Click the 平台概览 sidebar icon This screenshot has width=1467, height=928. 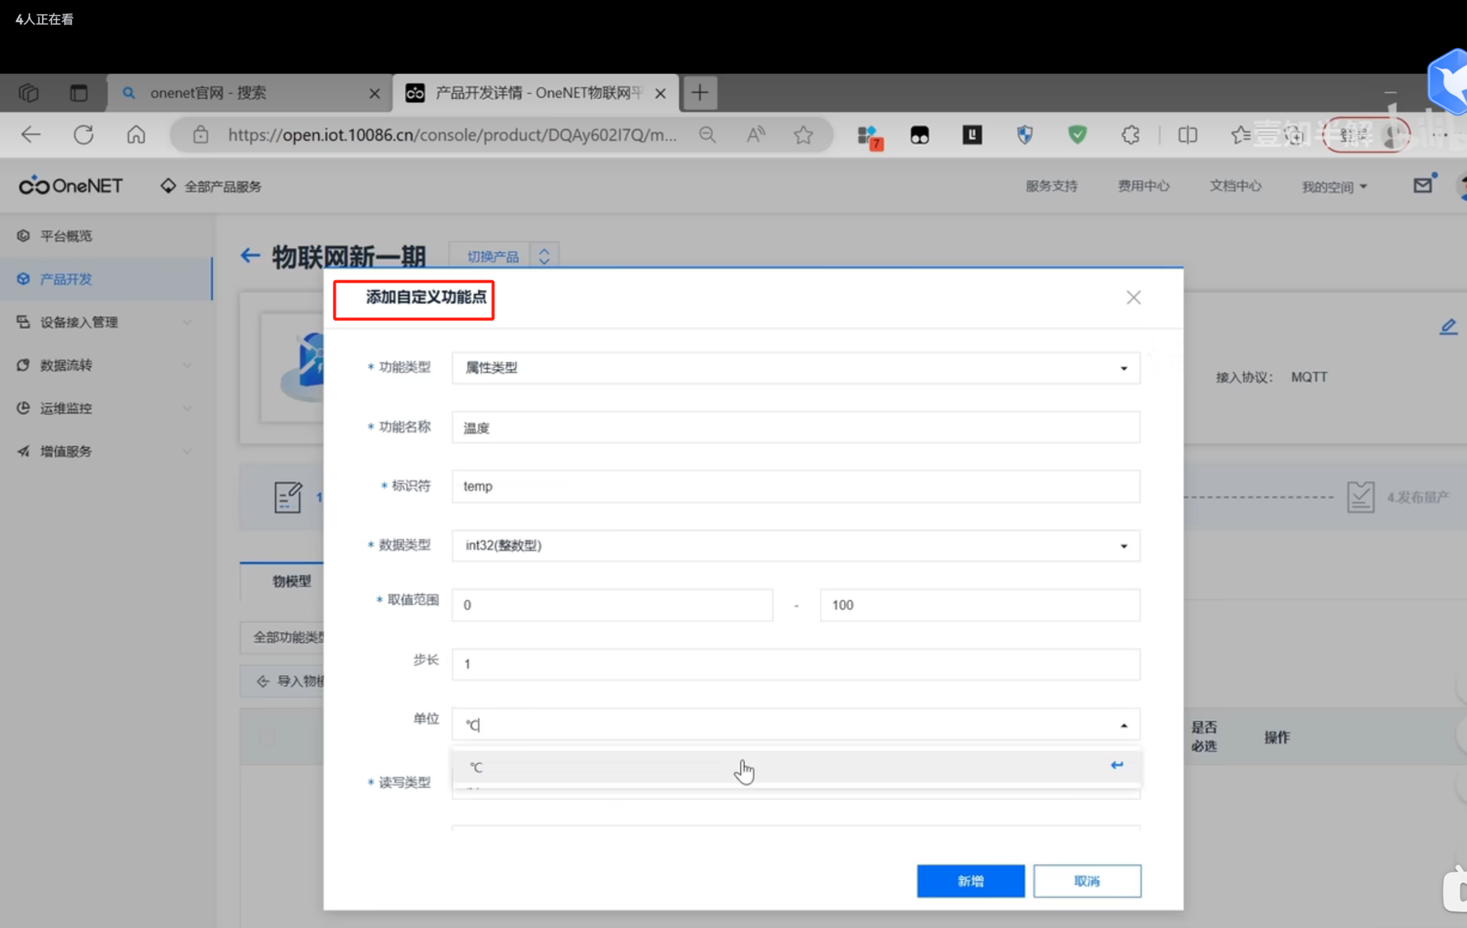[22, 235]
